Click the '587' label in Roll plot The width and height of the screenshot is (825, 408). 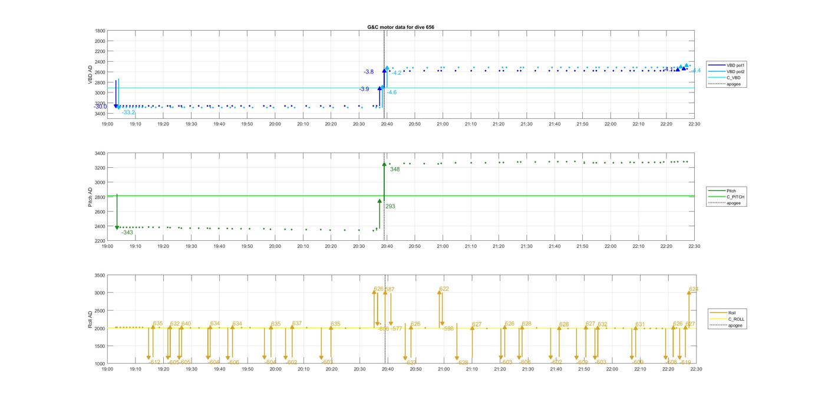pyautogui.click(x=390, y=290)
